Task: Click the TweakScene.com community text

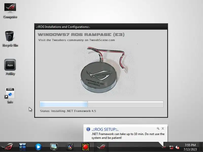Action: (x=77, y=40)
